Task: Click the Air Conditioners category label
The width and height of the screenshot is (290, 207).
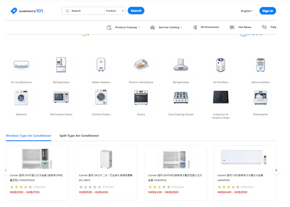Action: [x=21, y=83]
